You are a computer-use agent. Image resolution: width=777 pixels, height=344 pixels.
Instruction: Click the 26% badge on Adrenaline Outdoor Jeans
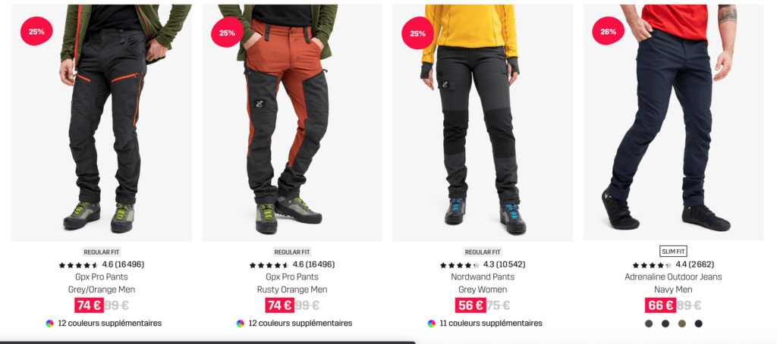(x=608, y=32)
